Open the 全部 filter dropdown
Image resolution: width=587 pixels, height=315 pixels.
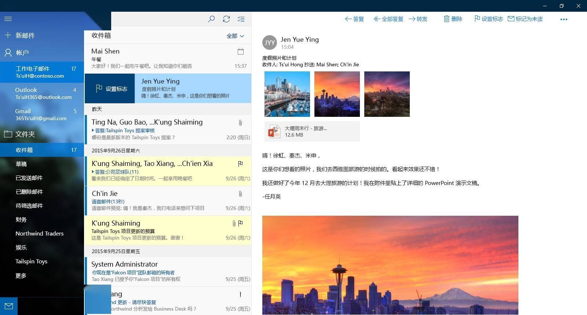(x=235, y=36)
